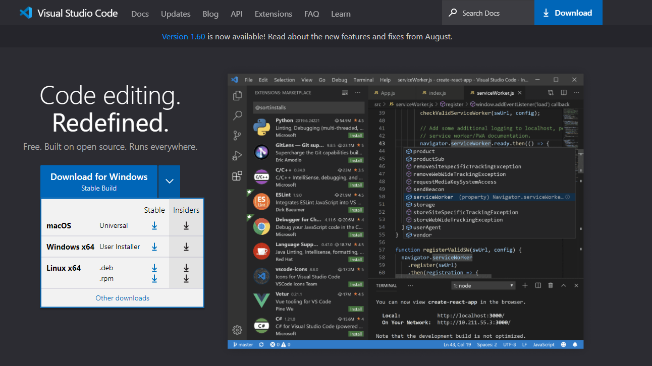The height and width of the screenshot is (366, 652).
Task: Open the Learn navigation item
Action: tap(341, 14)
